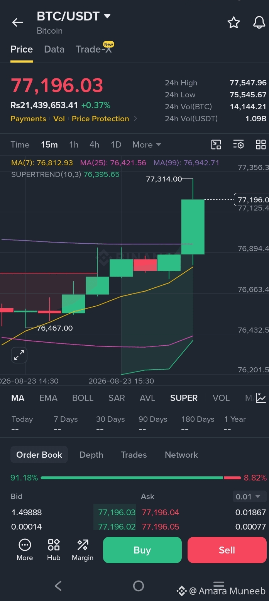The image size is (269, 601).
Task: Tap the red Sell button
Action: click(227, 550)
